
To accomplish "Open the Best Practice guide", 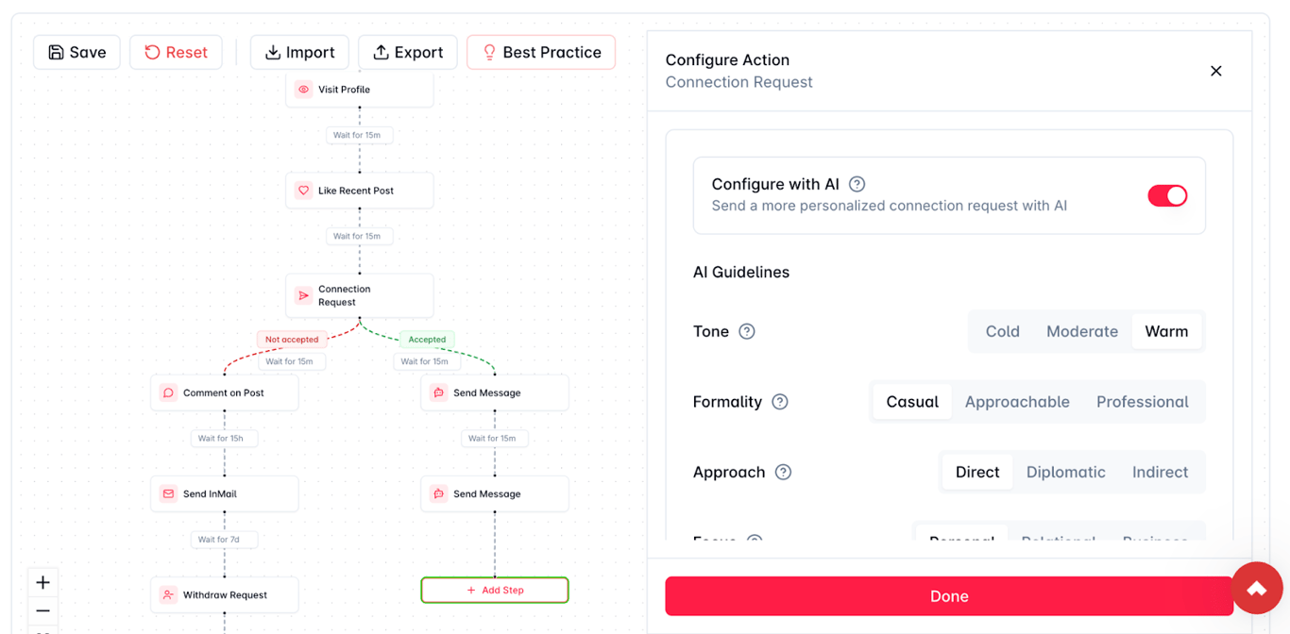I will tap(541, 52).
